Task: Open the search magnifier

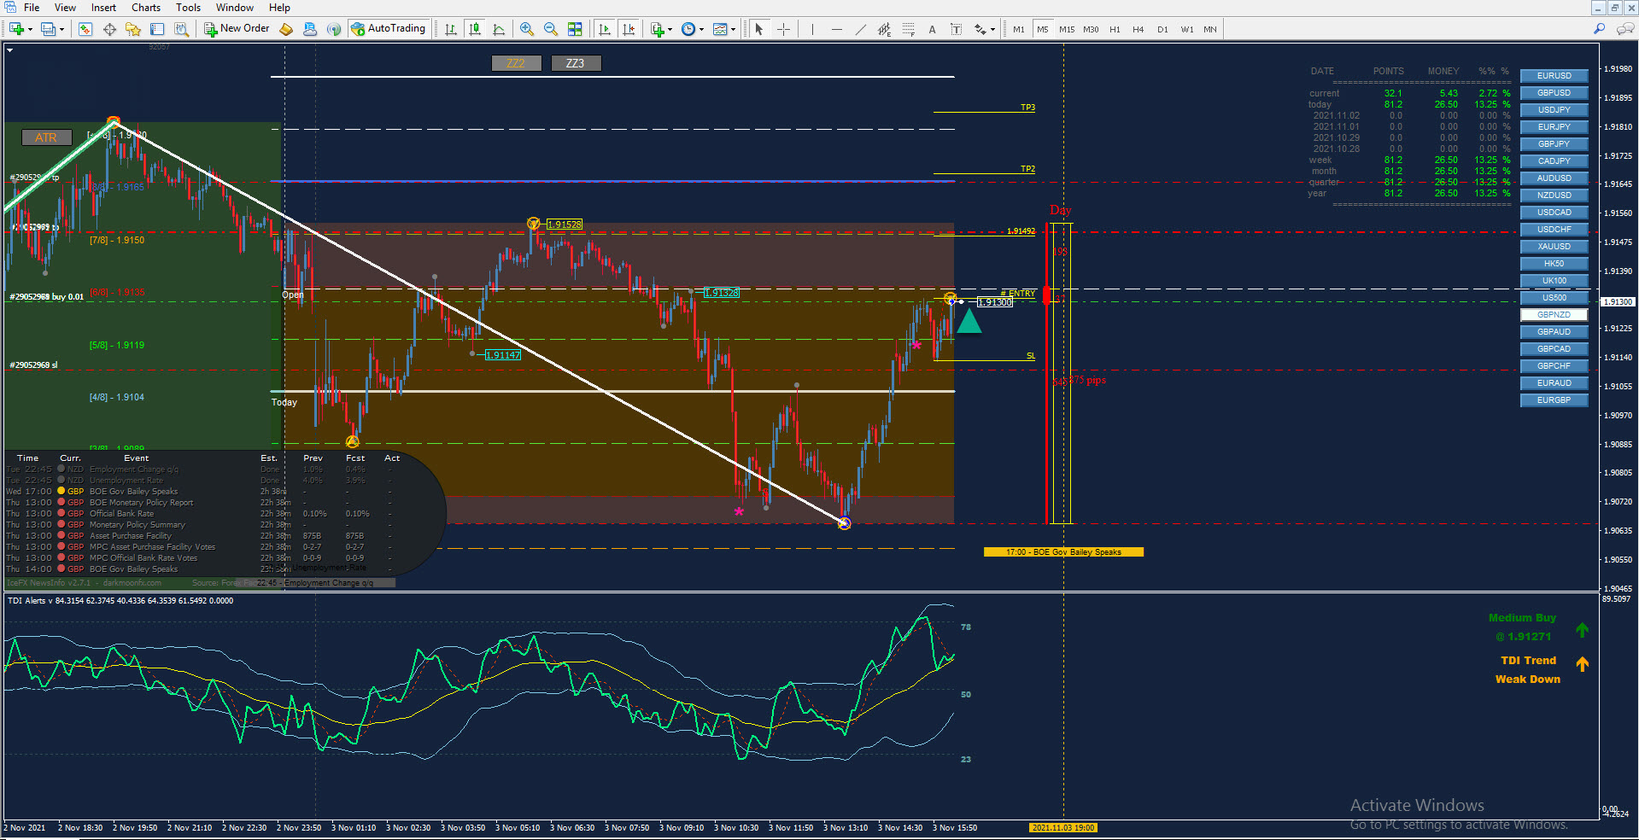Action: 1599,29
